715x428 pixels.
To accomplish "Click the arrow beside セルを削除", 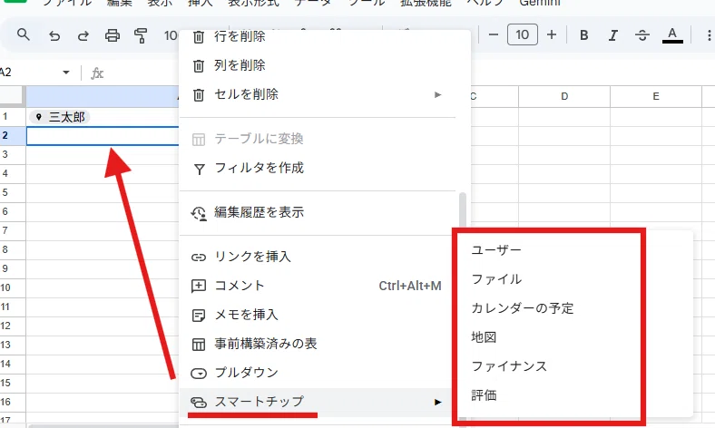I will click(437, 95).
